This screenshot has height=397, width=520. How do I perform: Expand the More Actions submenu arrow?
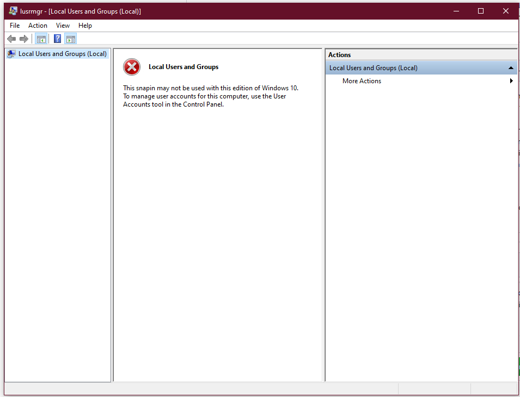511,81
